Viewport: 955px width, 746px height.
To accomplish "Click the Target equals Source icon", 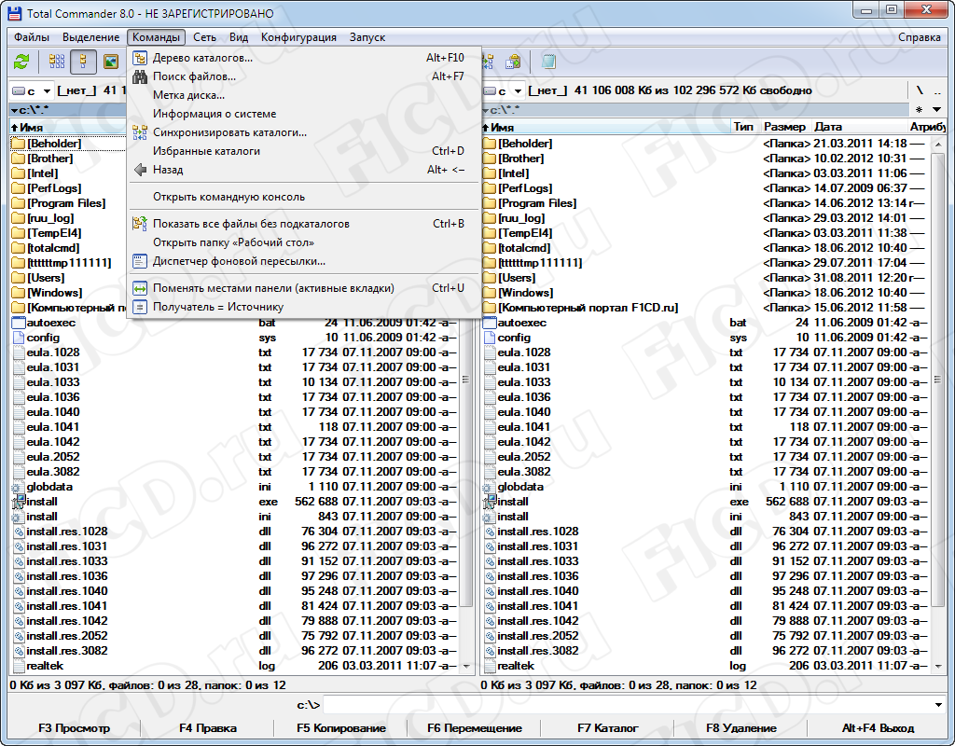I will [x=140, y=307].
